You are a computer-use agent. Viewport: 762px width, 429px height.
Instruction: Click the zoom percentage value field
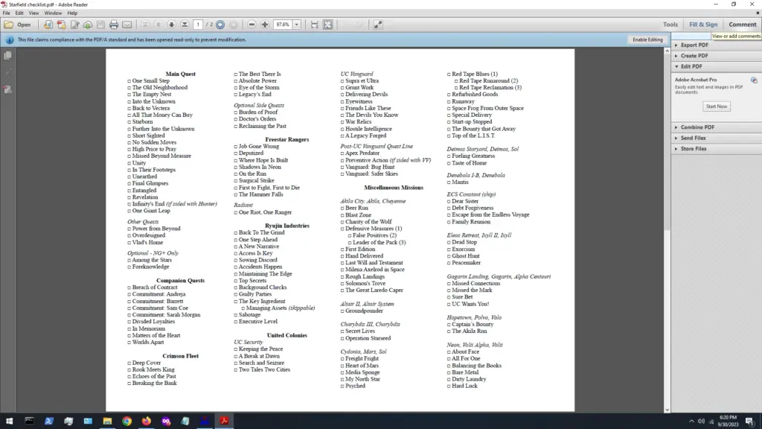pos(283,25)
